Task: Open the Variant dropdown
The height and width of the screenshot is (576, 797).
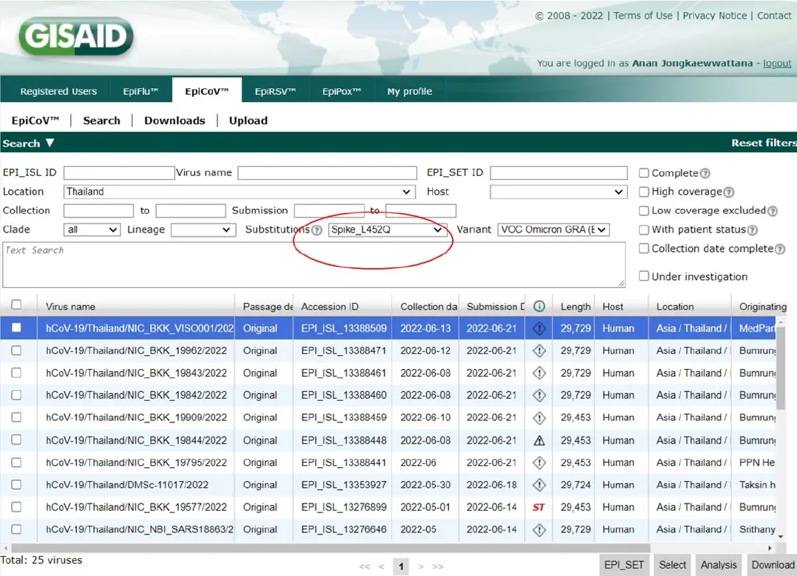Action: (553, 230)
